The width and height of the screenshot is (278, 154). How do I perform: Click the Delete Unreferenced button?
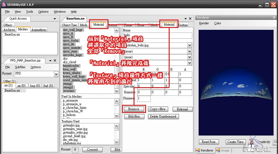[163, 116]
